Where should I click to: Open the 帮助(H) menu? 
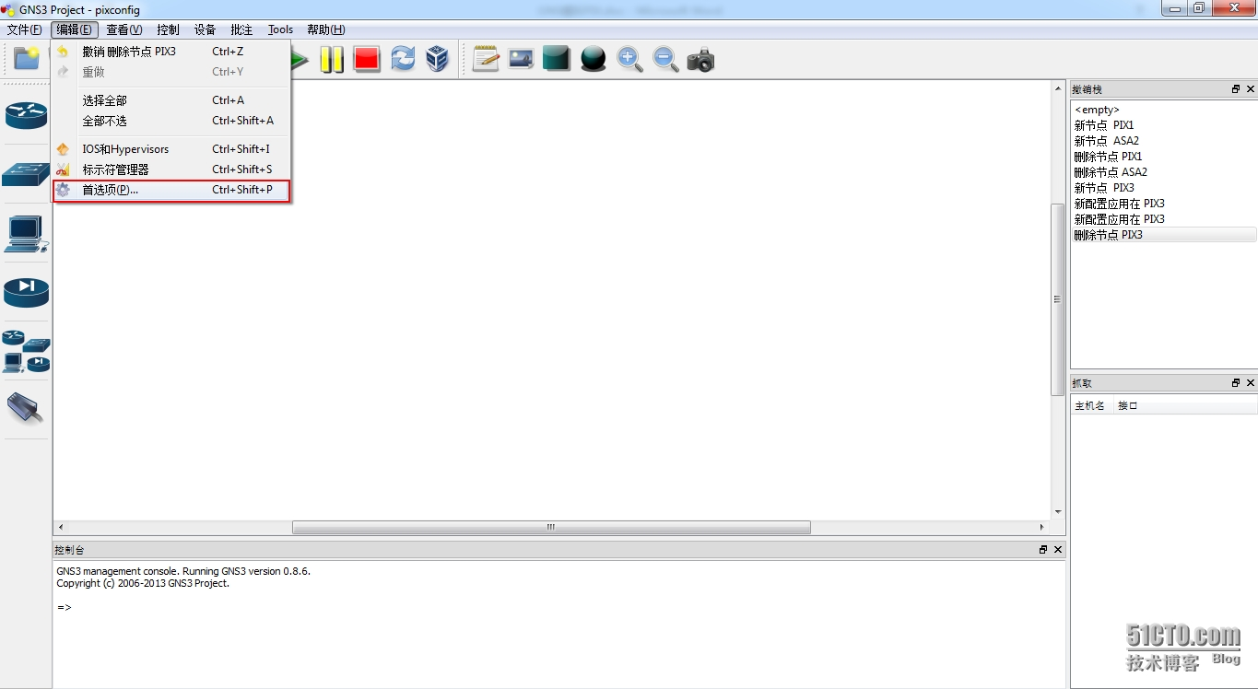pos(325,29)
